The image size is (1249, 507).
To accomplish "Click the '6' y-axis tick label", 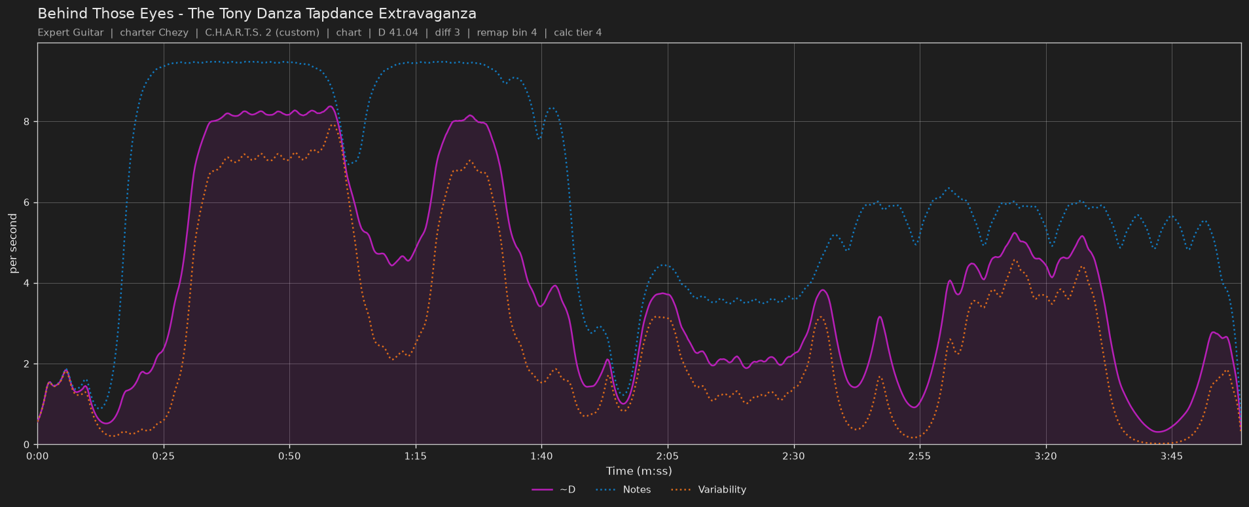I will pyautogui.click(x=27, y=203).
